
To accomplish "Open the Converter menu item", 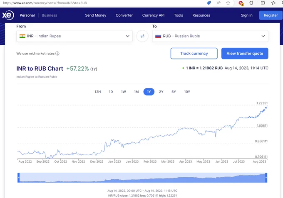I will [124, 15].
